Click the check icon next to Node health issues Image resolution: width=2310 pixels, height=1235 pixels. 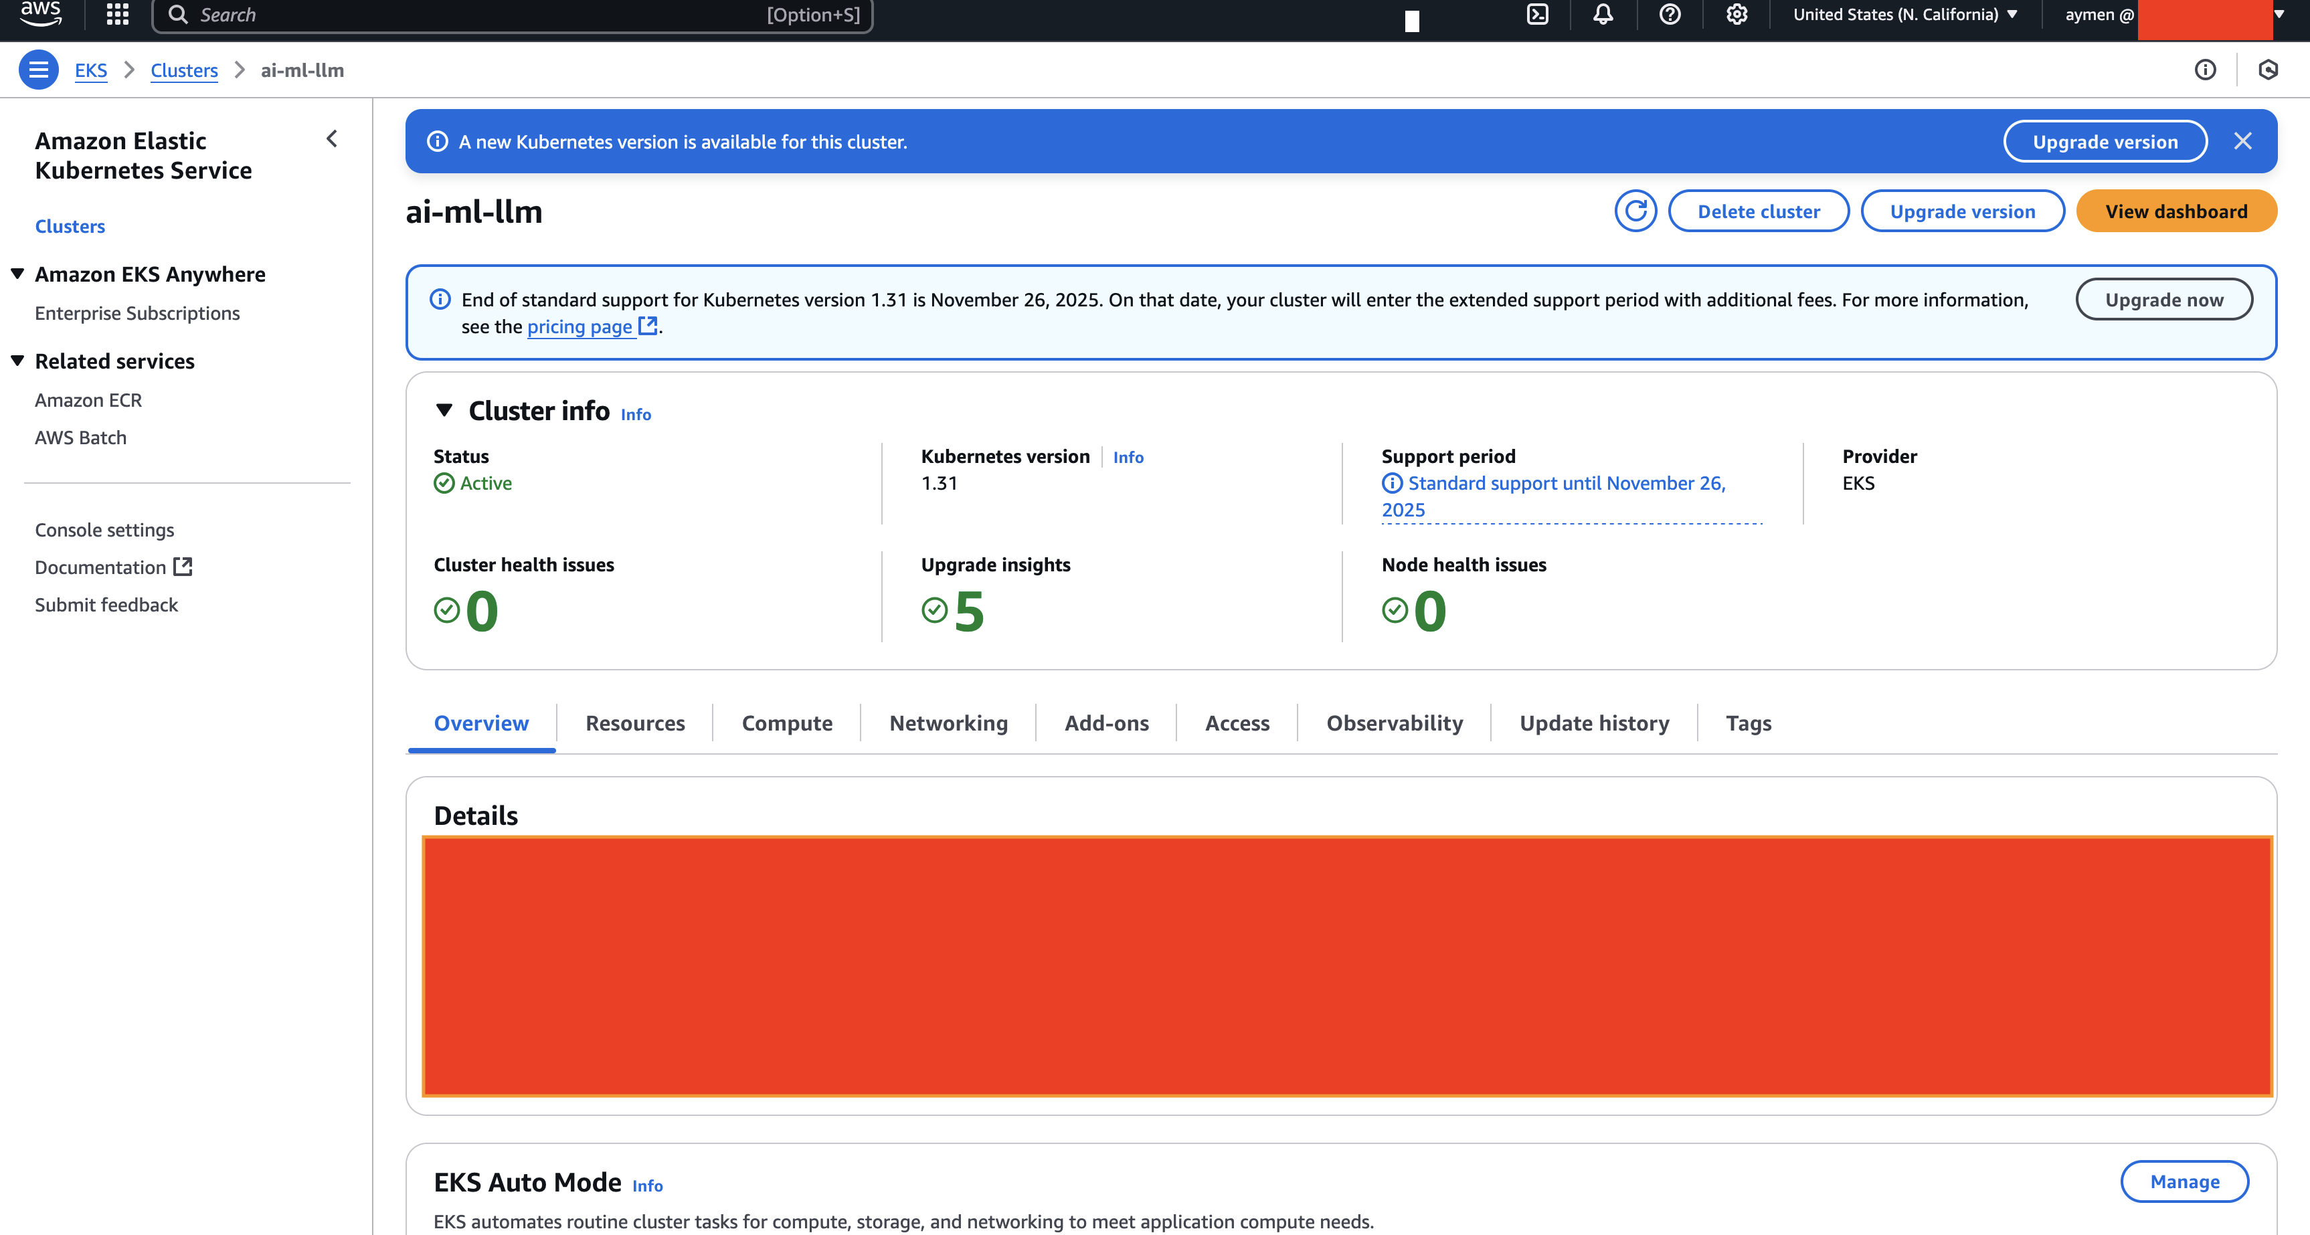[x=1395, y=610]
